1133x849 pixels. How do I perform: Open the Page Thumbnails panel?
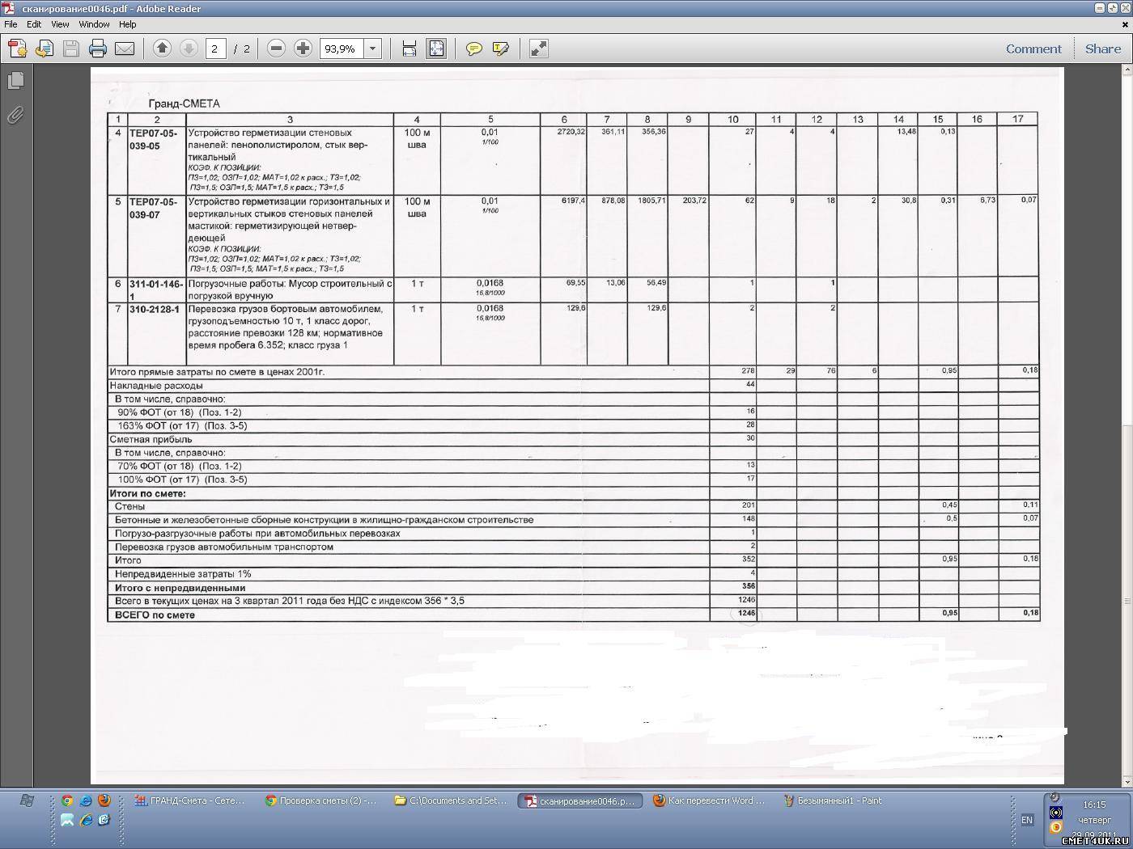click(x=15, y=81)
